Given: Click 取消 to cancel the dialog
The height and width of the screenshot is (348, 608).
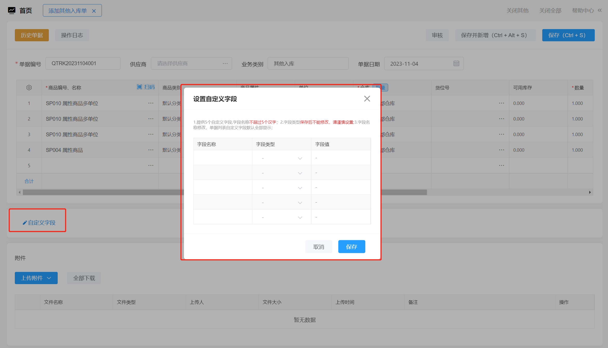Looking at the screenshot, I should click(x=319, y=246).
